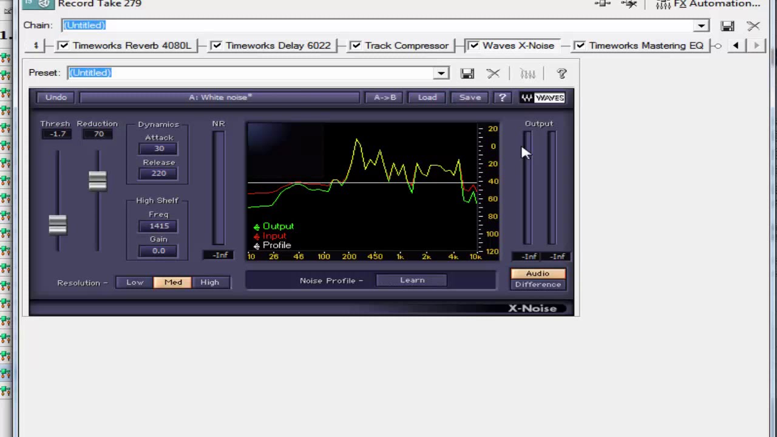Toggle the Waves X-Noise checkbox
The width and height of the screenshot is (777, 437).
473,46
